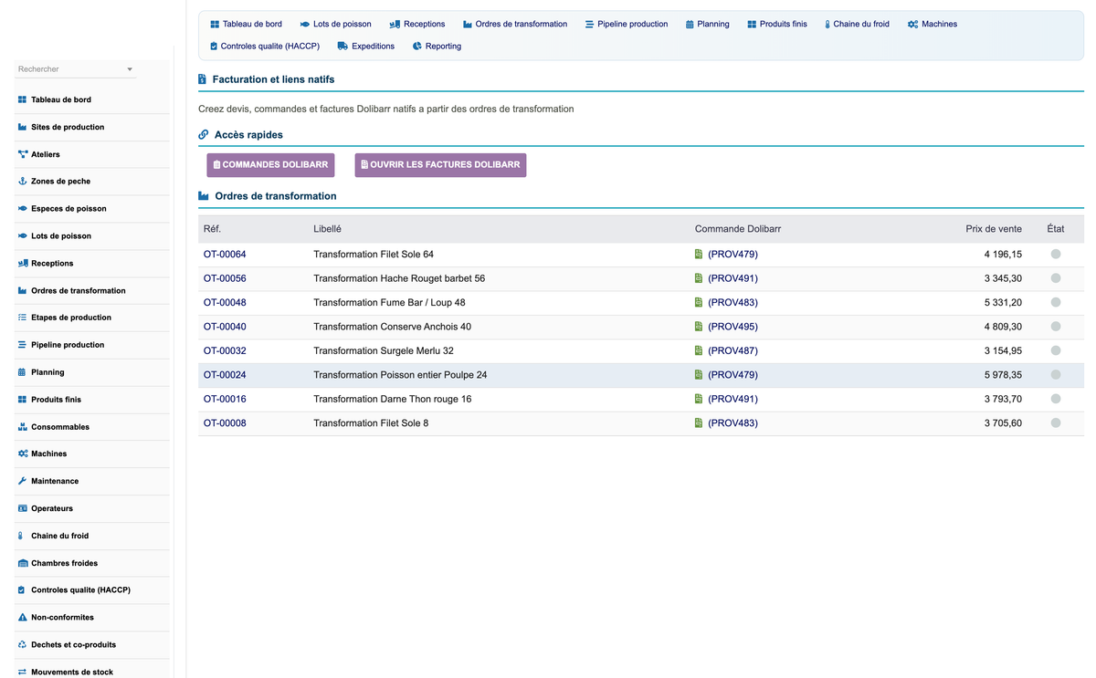This screenshot has width=1096, height=678.
Task: Click the sidebar Lots de poisson fish icon
Action: tap(22, 236)
